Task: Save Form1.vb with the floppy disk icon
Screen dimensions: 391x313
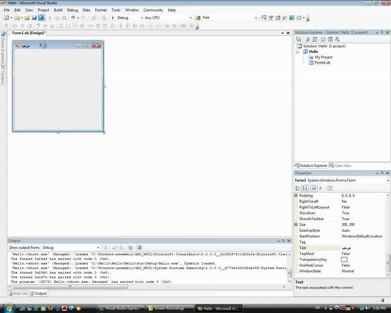Action: [x=34, y=18]
